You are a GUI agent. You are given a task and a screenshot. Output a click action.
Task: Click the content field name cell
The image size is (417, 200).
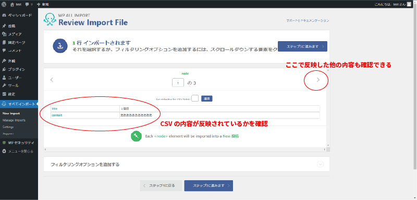(85, 115)
